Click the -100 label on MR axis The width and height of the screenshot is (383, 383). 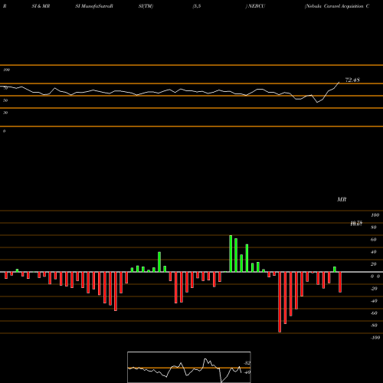(x=375, y=338)
